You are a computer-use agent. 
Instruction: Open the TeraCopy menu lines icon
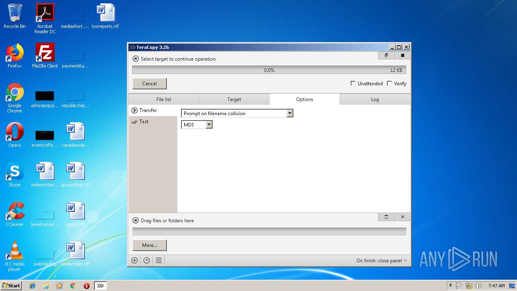[159, 261]
